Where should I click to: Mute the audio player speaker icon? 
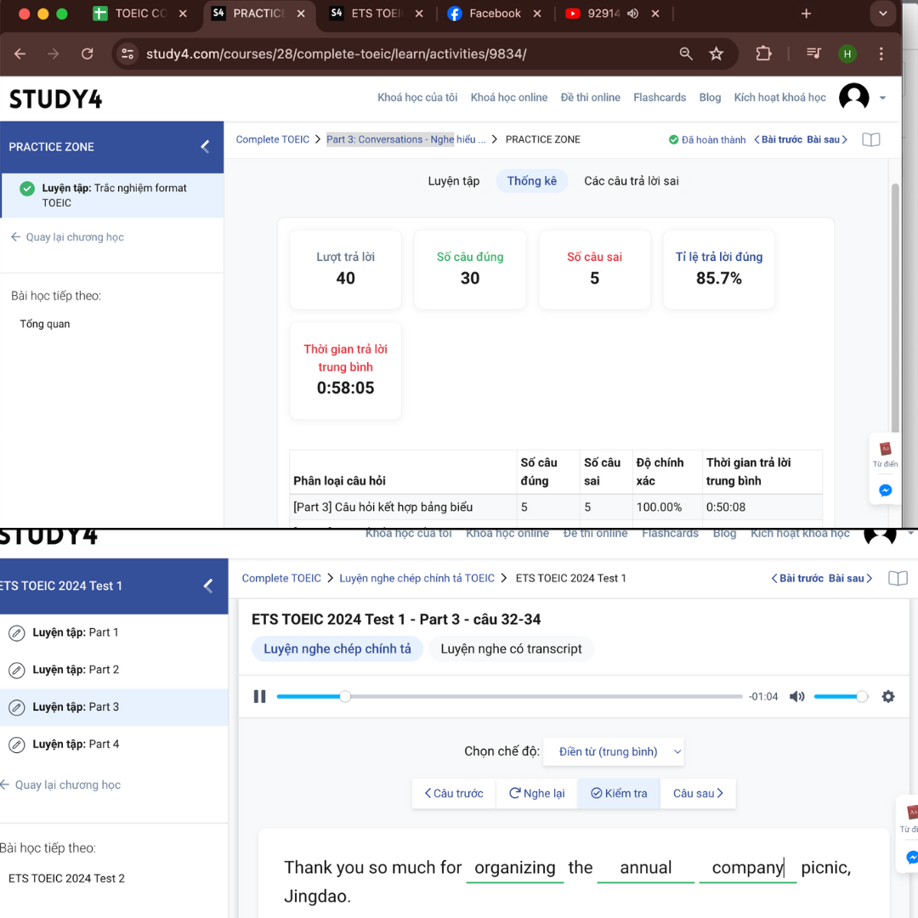[x=796, y=696]
